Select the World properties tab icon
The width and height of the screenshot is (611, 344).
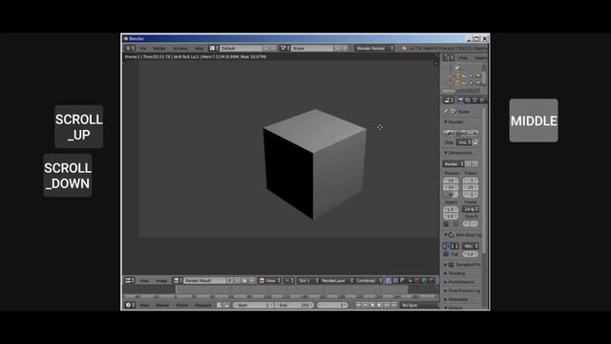482,100
